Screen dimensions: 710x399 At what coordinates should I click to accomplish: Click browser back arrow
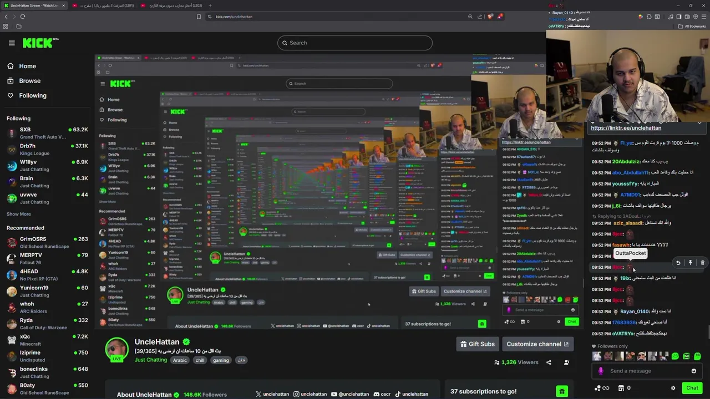click(6, 17)
